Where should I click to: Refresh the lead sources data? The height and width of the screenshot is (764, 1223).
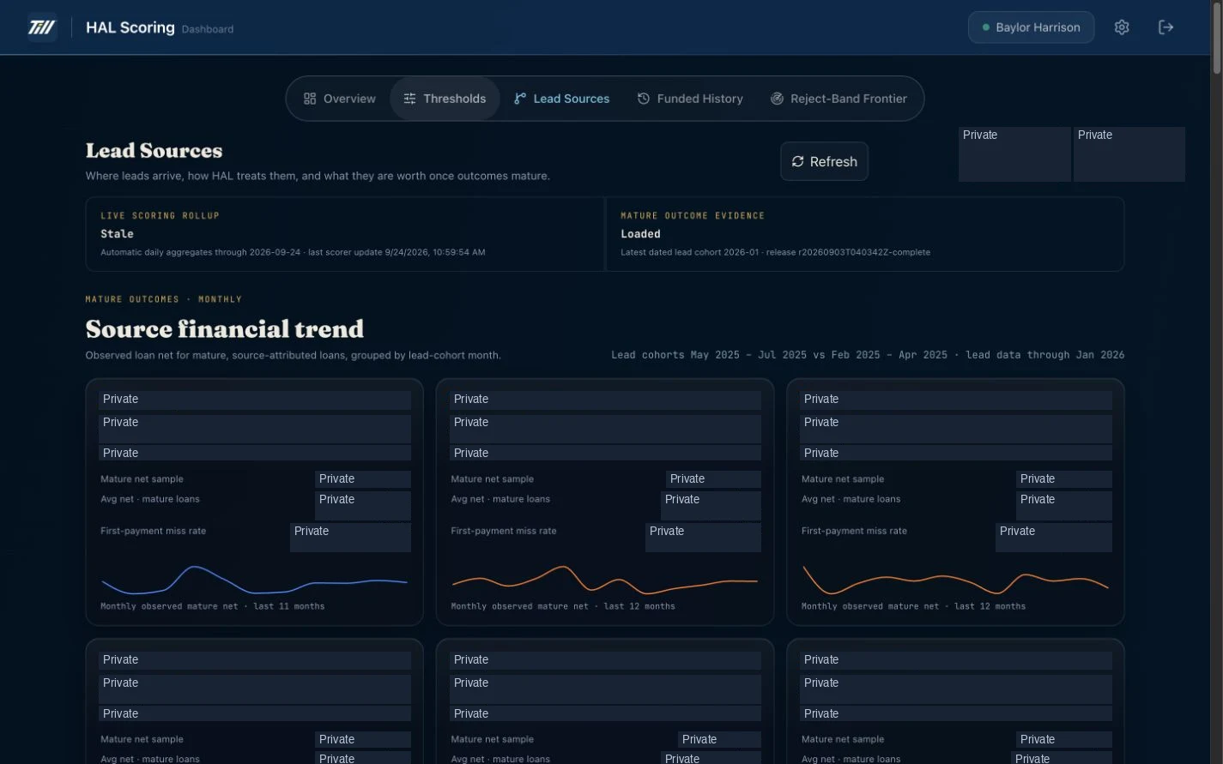coord(824,161)
